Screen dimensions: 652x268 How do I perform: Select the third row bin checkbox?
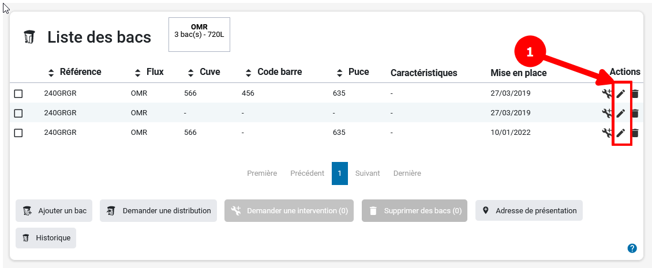pos(18,133)
